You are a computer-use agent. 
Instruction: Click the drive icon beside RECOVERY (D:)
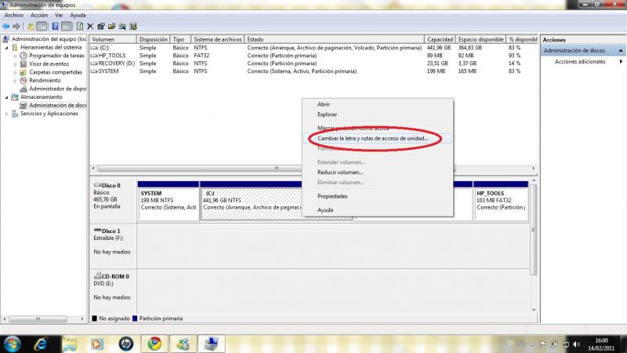tap(94, 64)
